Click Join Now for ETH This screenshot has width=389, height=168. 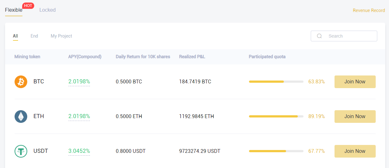[x=355, y=117]
